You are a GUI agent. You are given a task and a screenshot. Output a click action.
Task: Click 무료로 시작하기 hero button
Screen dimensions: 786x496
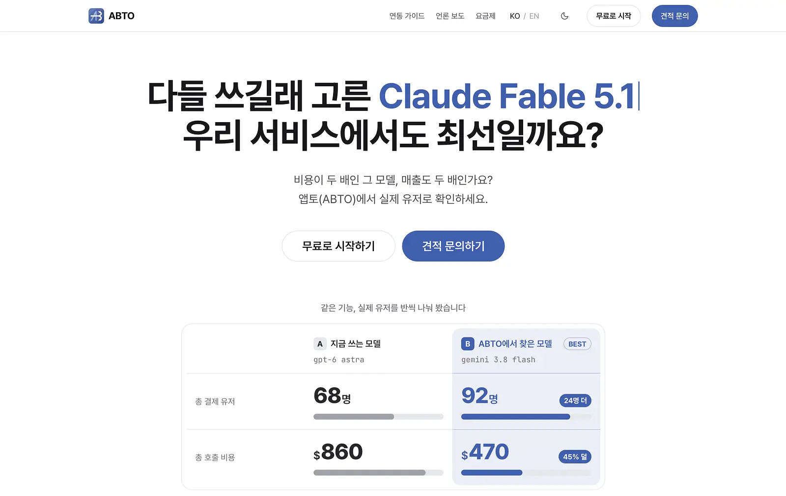[x=338, y=246]
